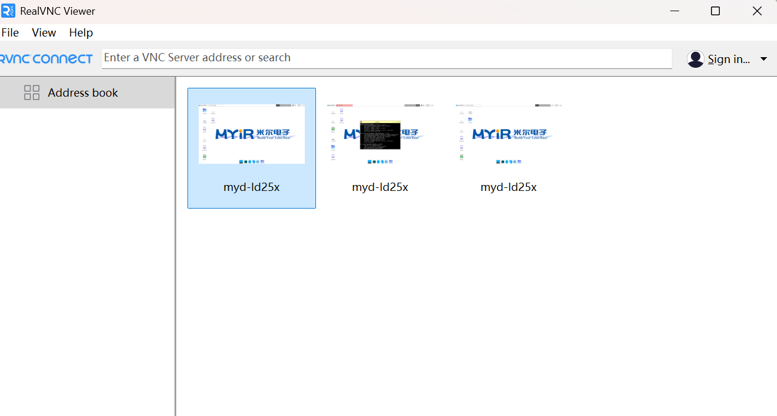Click the myd-ld25x name under the middle connection

(380, 187)
